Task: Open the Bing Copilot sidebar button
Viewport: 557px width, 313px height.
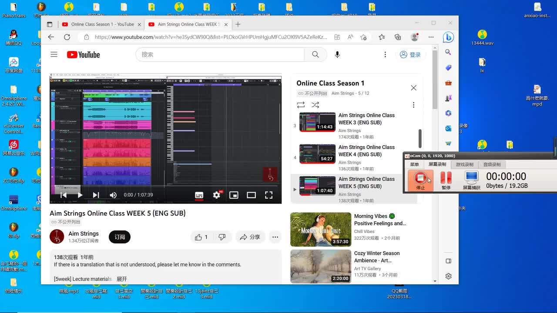Action: [448, 37]
